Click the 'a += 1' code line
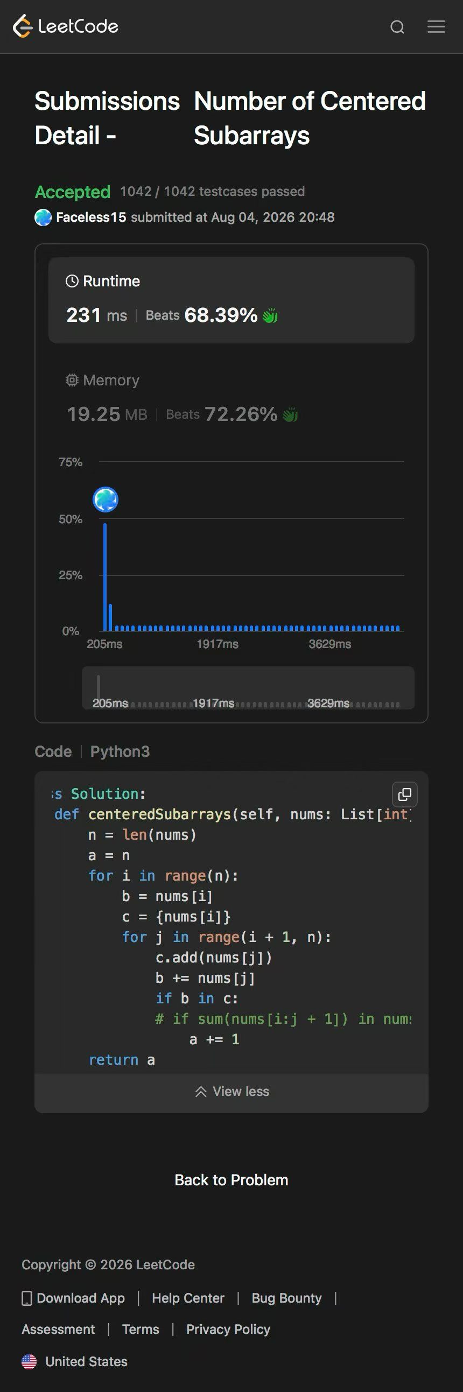The width and height of the screenshot is (463, 1392). tap(214, 1039)
